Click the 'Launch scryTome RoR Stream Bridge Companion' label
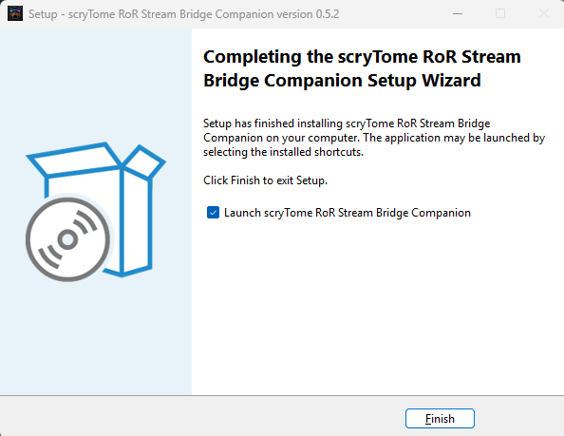 tap(348, 213)
